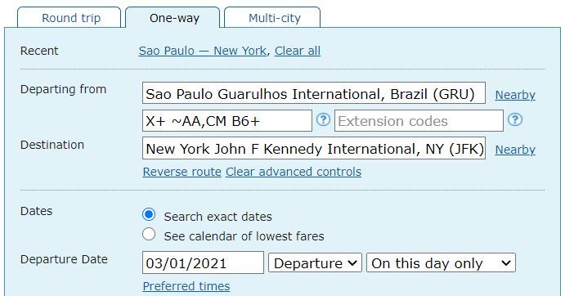Open recent search Sao Paulo — New York
Screen dimensions: 565x296
203,51
